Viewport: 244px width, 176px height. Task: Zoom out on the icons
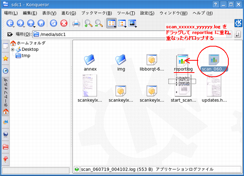(x=99, y=23)
